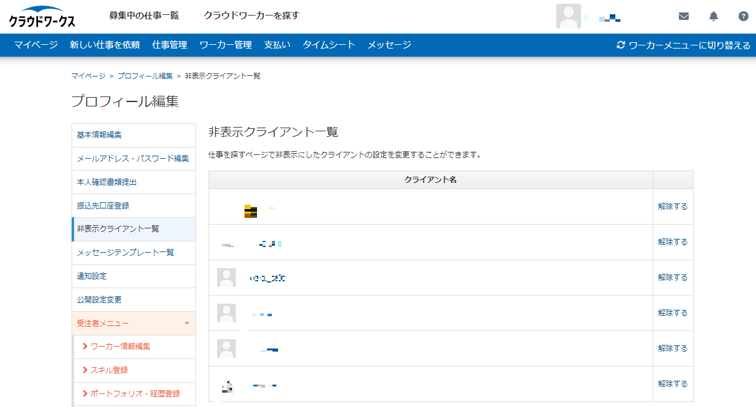This screenshot has width=756, height=407.
Task: Click the help question mark icon
Action: pyautogui.click(x=744, y=16)
